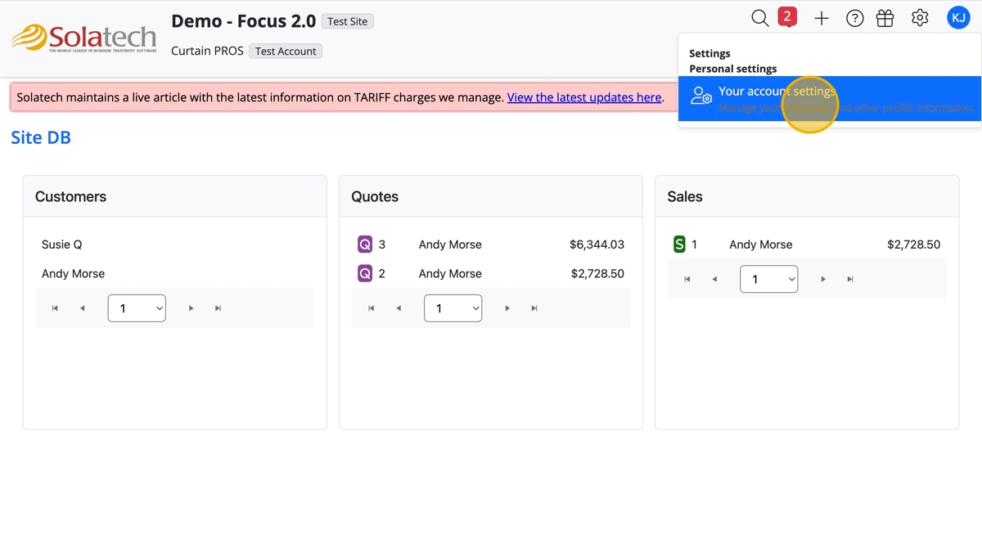The image size is (982, 548).
Task: Open customer Susie Q
Action: pyautogui.click(x=62, y=245)
